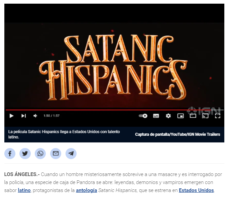This screenshot has height=197, width=227.
Task: Share article via WhatsApp
Action: click(40, 154)
